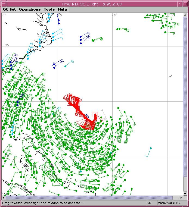This screenshot has width=189, height=207.
Task: Select the isolated cyan dot east of storm
Action: point(151,148)
